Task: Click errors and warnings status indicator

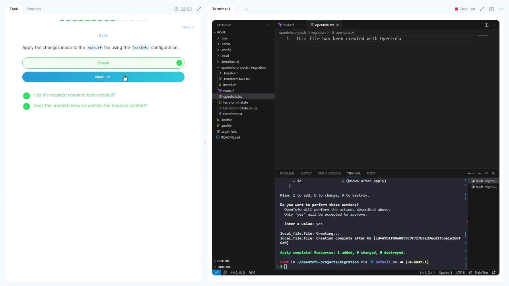Action: [x=239, y=272]
